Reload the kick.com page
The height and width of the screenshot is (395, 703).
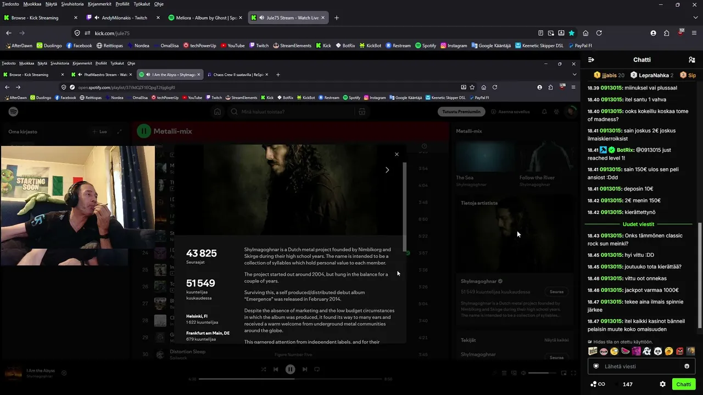(599, 33)
